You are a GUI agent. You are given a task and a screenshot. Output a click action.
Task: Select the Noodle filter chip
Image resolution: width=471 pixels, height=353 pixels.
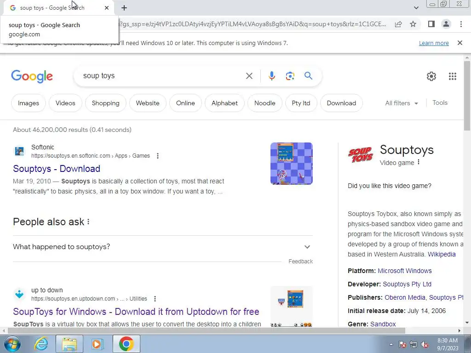coord(264,103)
